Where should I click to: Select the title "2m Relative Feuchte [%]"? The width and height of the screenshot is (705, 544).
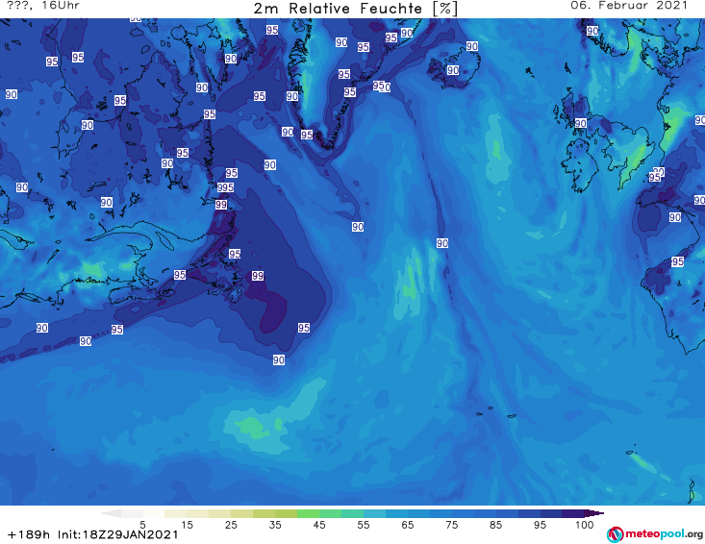pyautogui.click(x=356, y=9)
